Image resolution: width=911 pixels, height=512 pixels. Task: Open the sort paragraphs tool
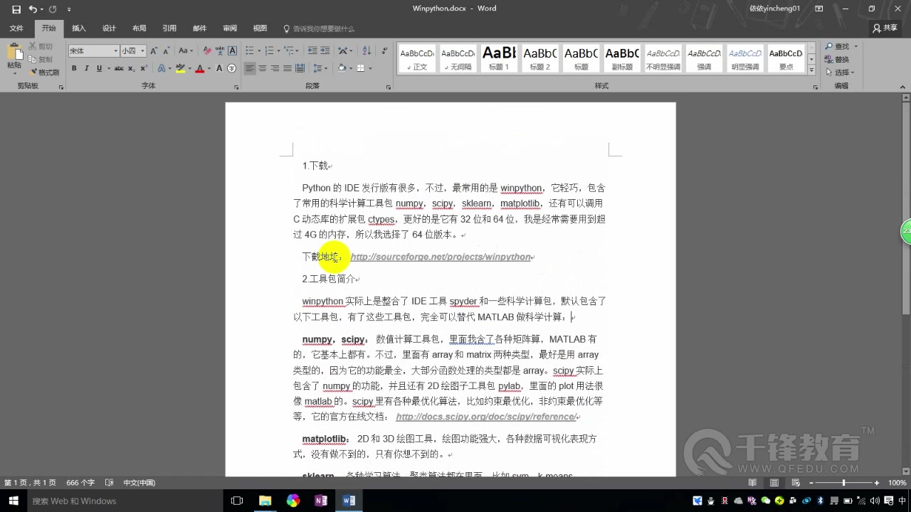[x=368, y=50]
